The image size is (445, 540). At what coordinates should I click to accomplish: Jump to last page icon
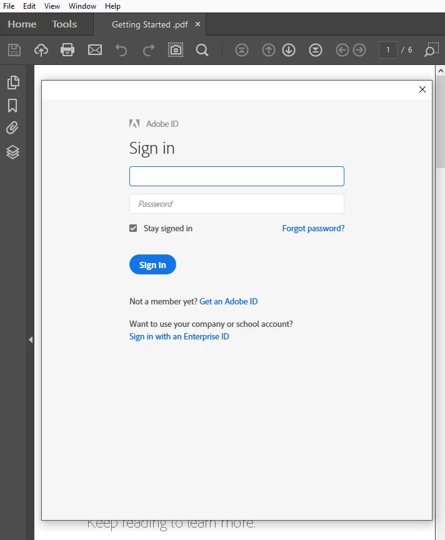tap(316, 50)
